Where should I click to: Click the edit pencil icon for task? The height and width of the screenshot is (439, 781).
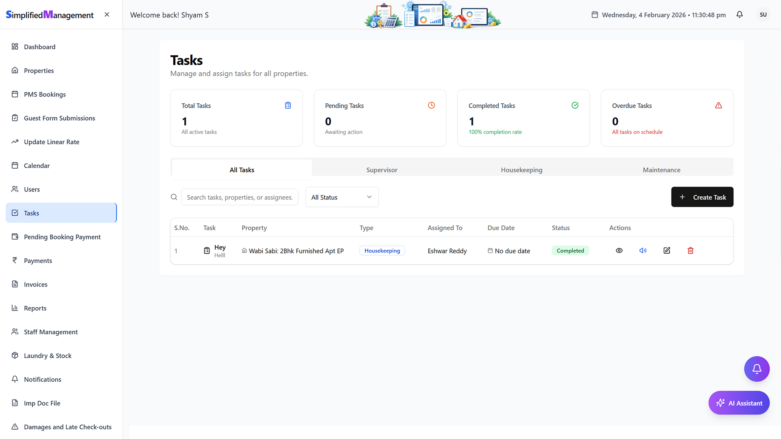click(x=667, y=251)
